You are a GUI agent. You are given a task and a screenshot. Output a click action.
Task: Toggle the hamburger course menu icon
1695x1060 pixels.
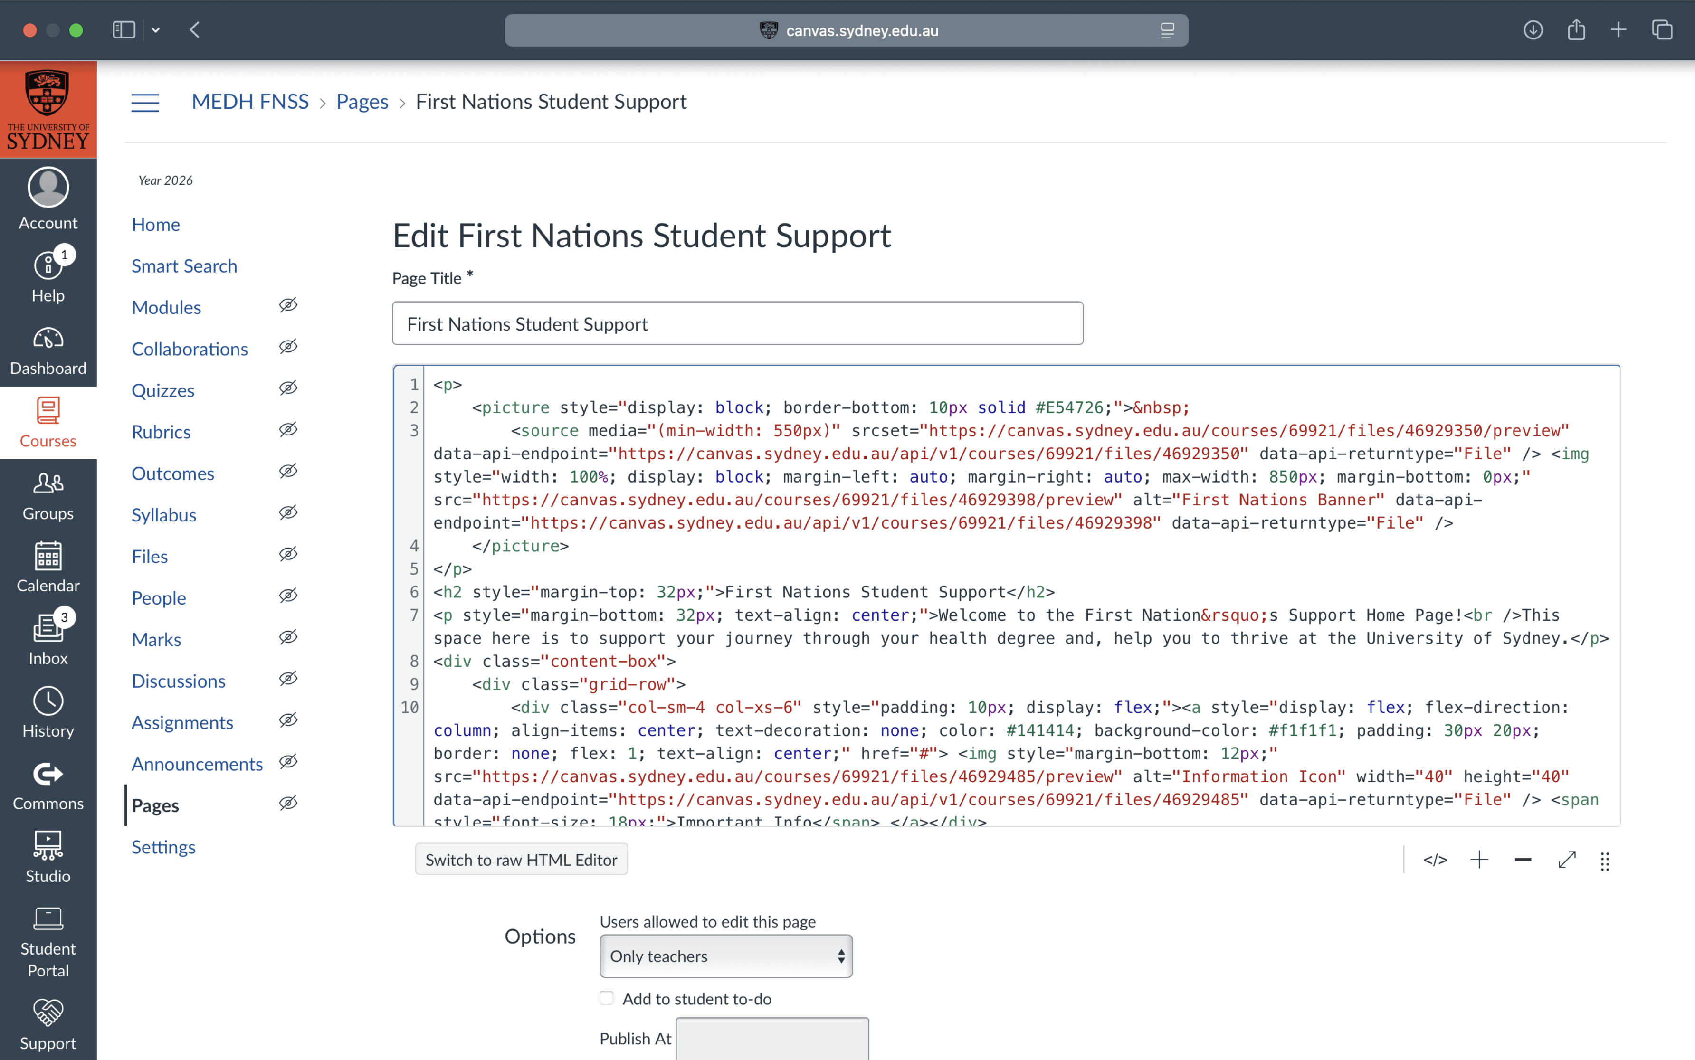(145, 103)
